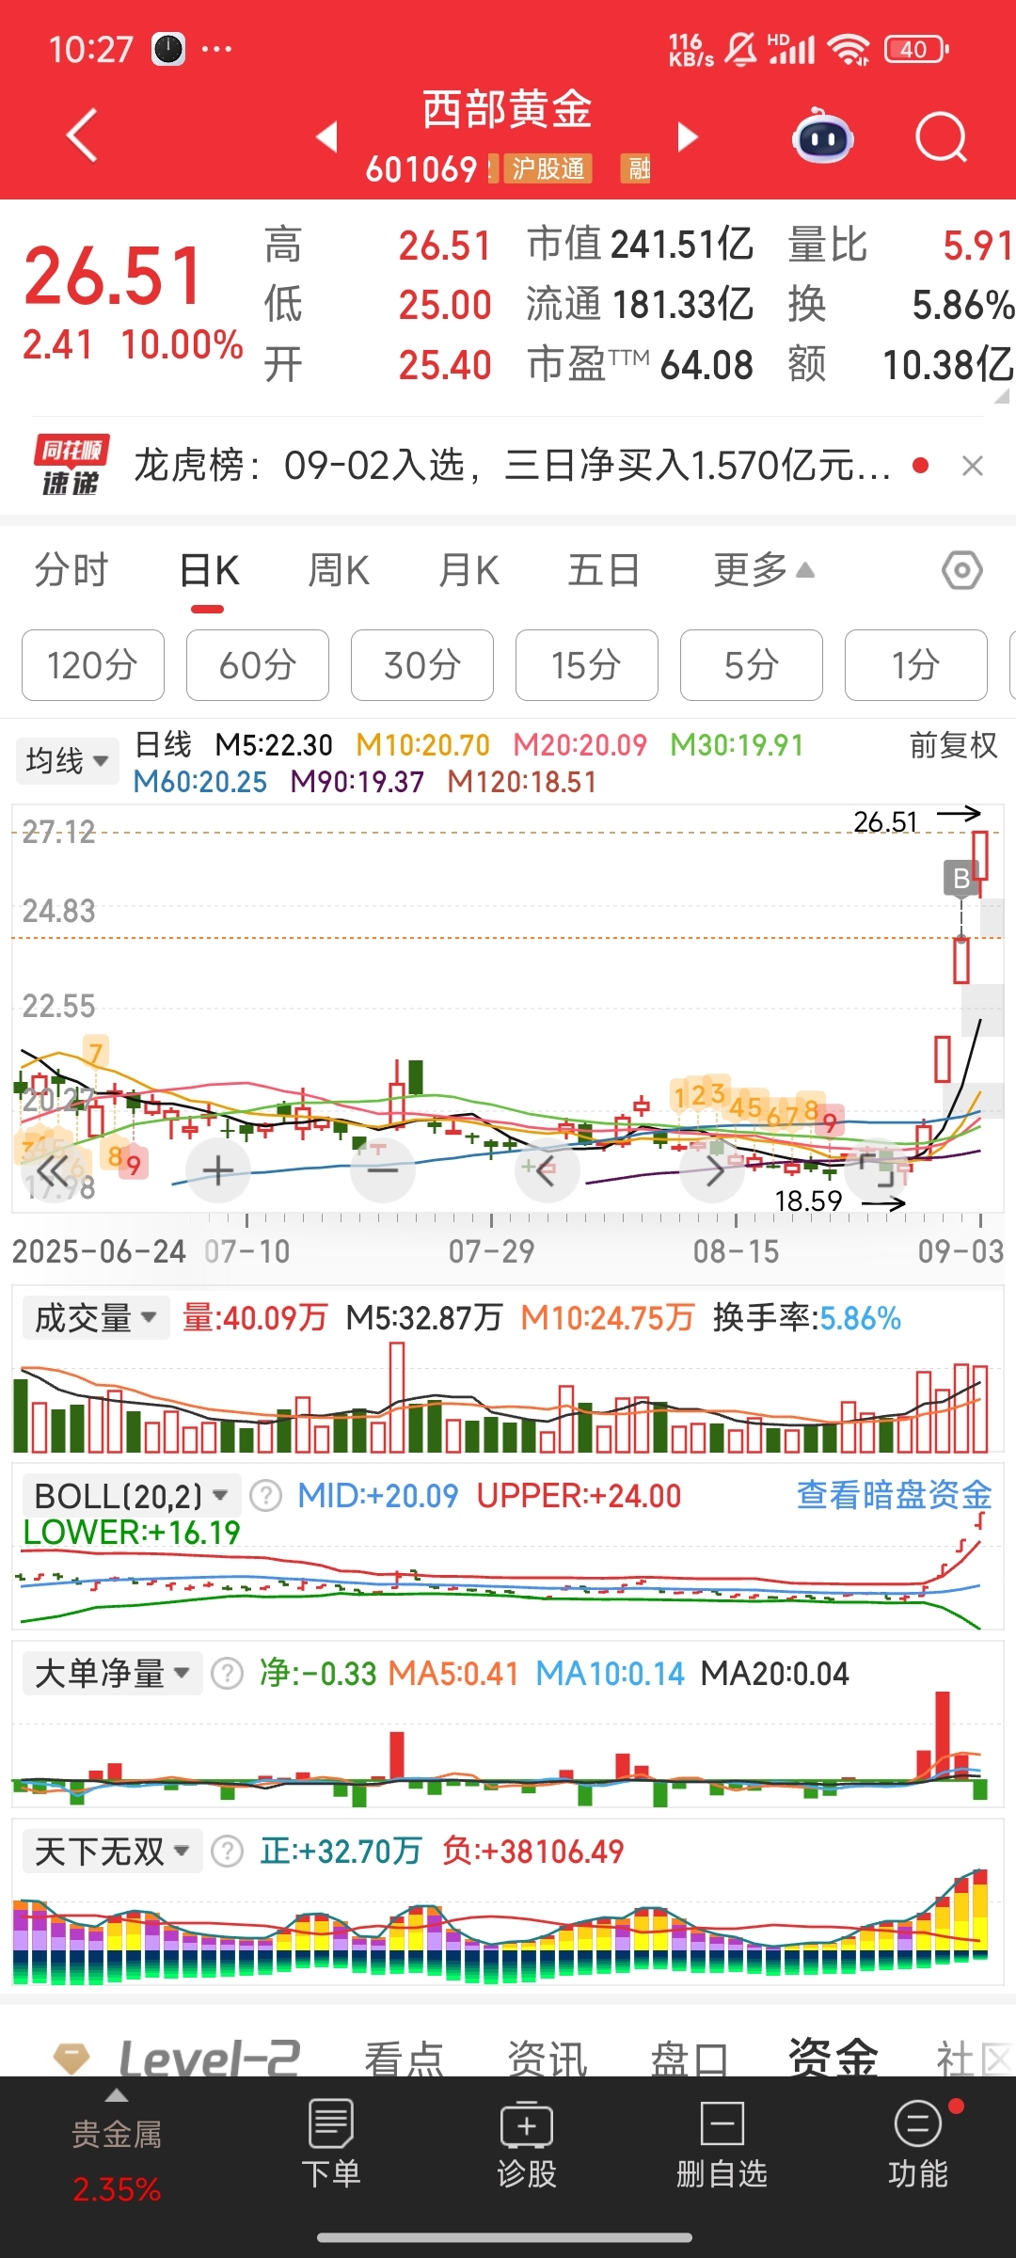The width and height of the screenshot is (1016, 2258).
Task: Show help for 大单净量 indicator
Action: point(227,1674)
